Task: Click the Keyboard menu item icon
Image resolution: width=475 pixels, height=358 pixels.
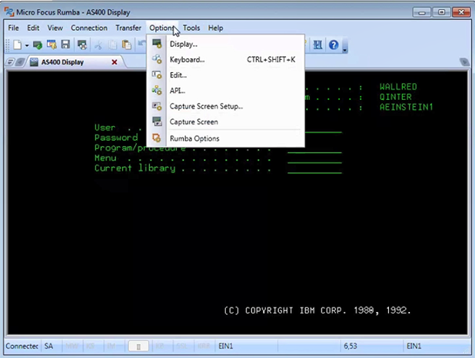Action: point(157,59)
